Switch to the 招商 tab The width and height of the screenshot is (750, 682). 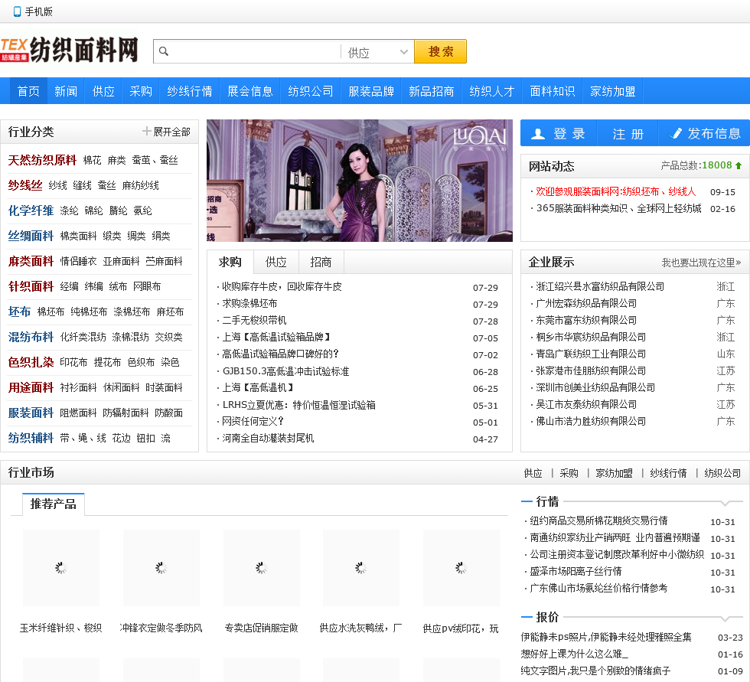pyautogui.click(x=321, y=262)
